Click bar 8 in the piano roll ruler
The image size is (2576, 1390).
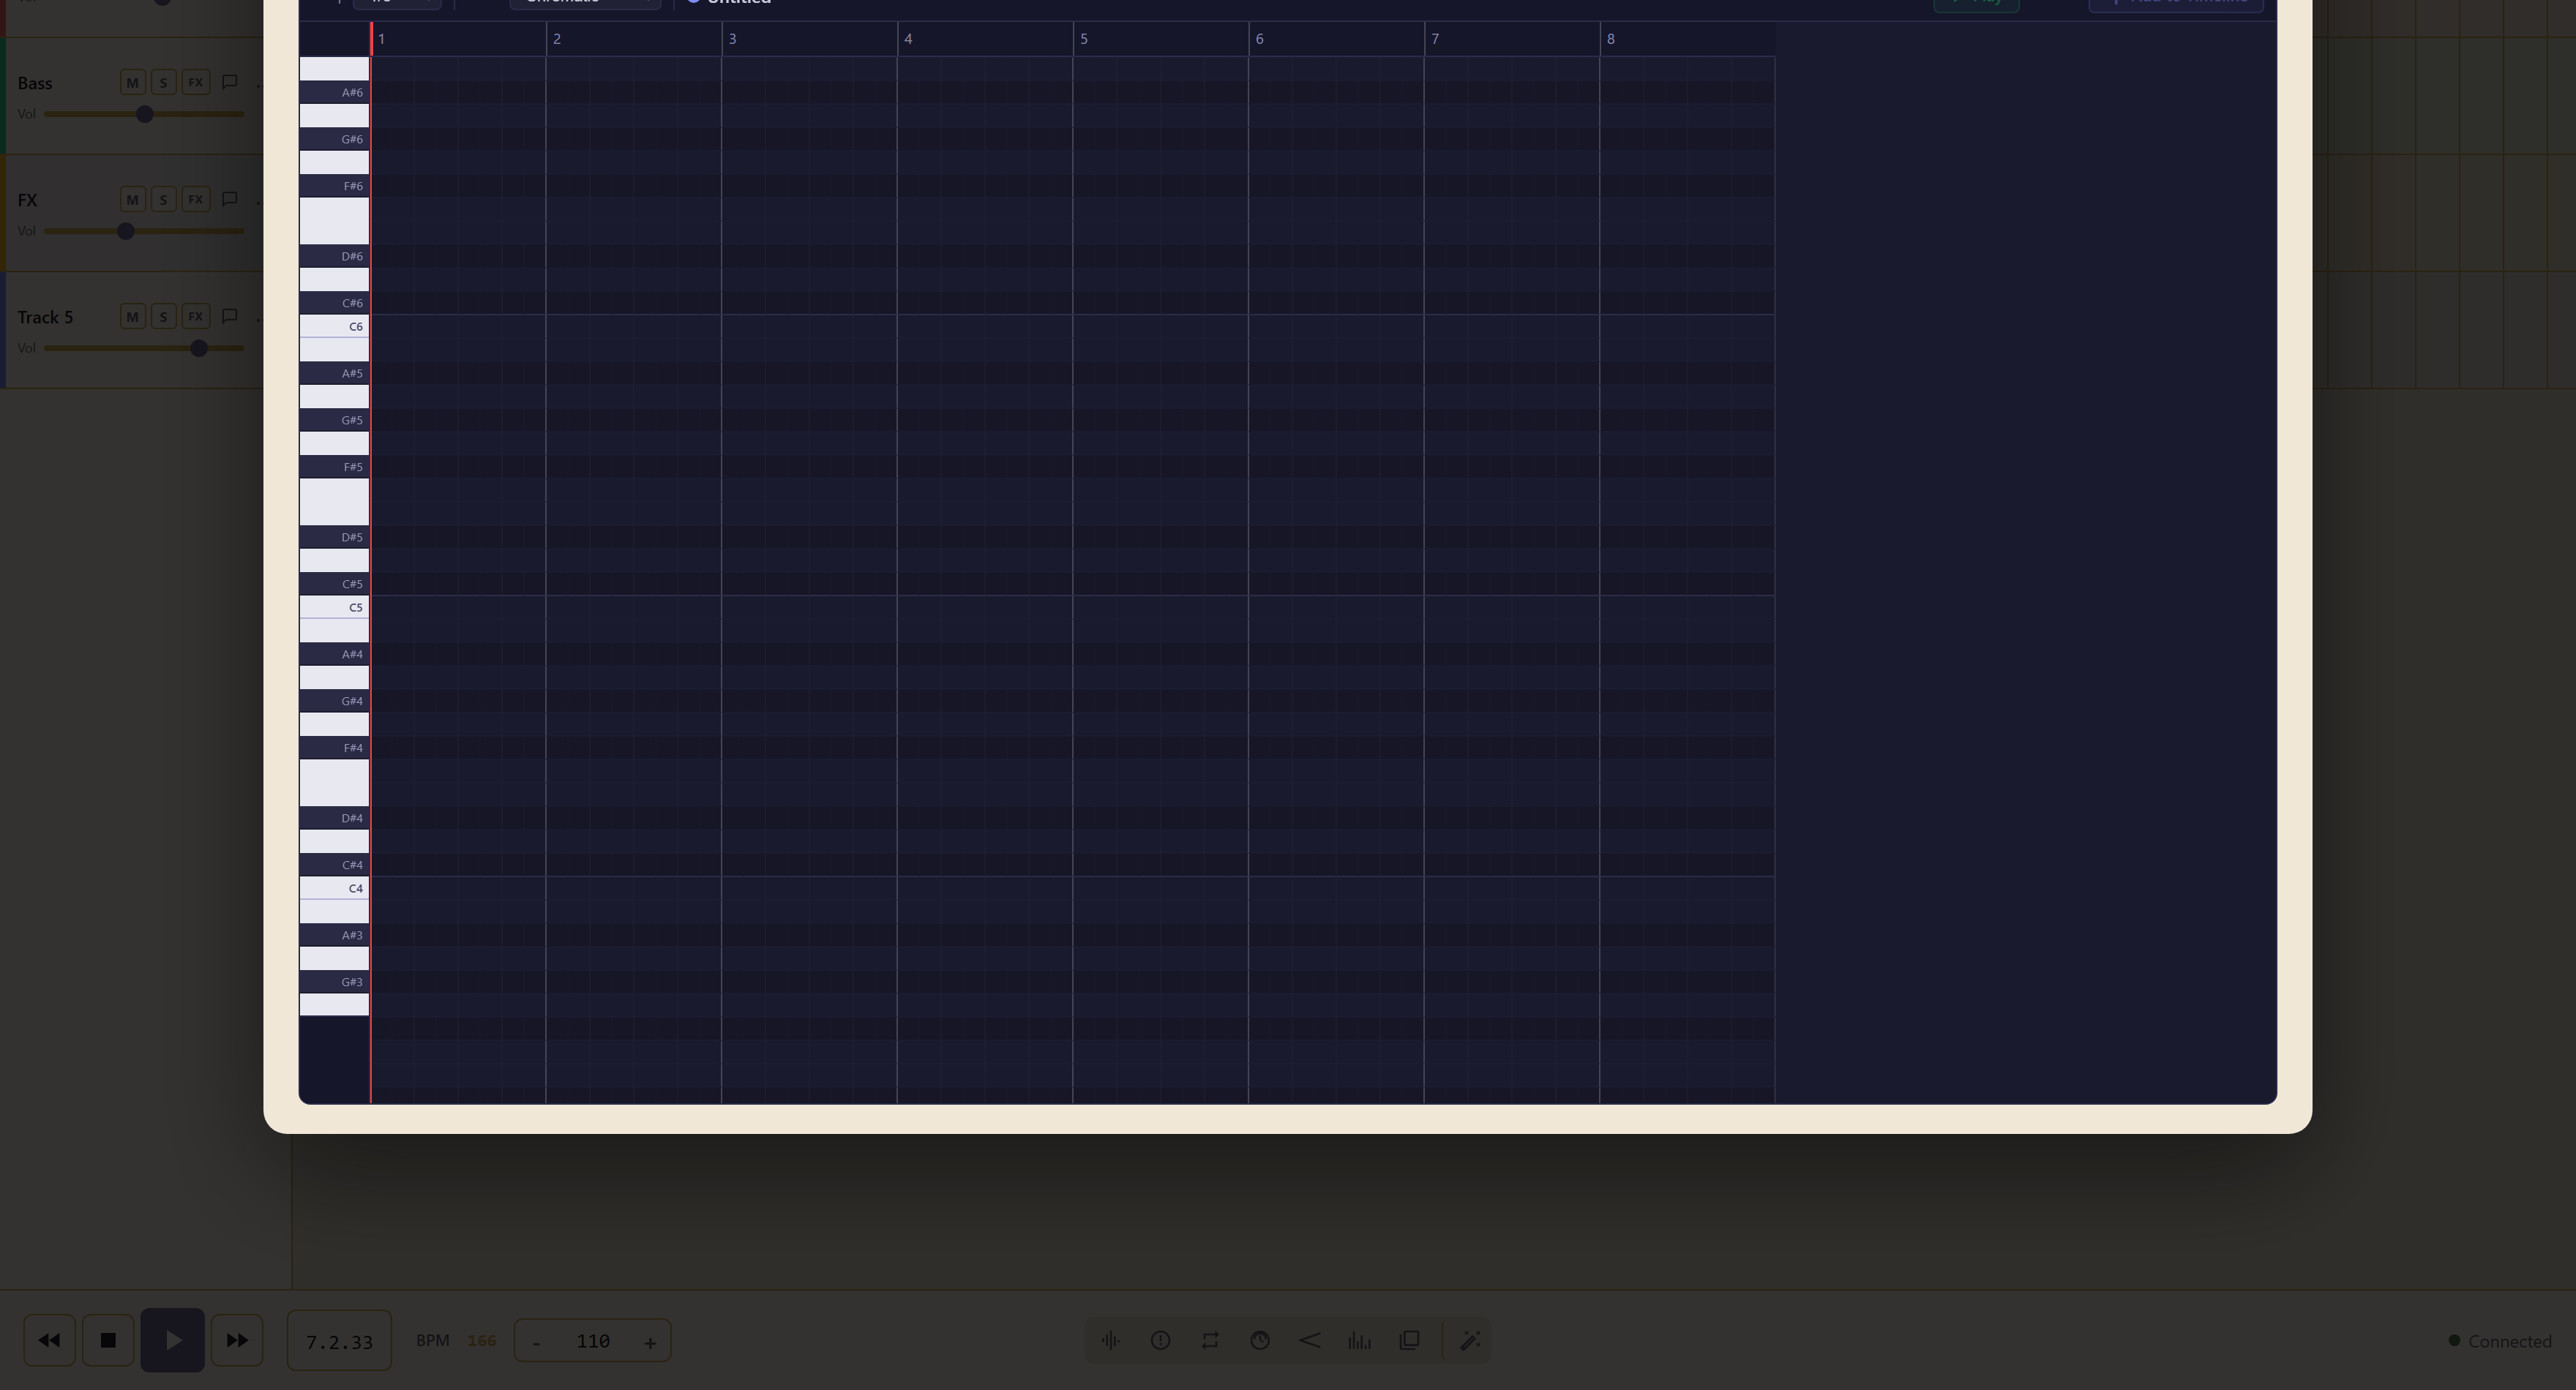coord(1687,39)
